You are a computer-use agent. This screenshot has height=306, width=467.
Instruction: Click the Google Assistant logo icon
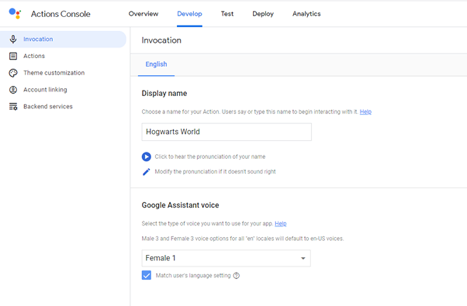15,14
